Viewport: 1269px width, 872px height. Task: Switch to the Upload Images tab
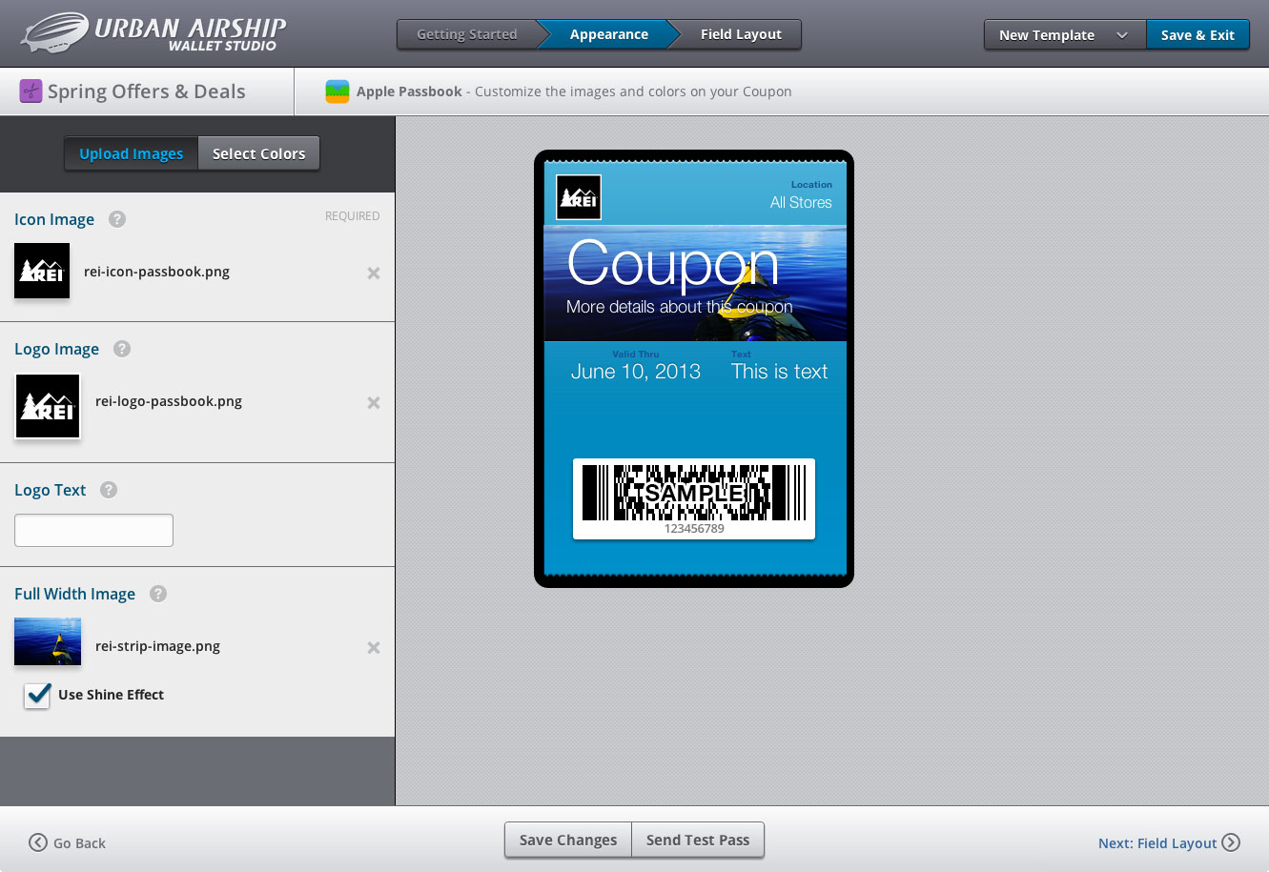pos(132,153)
